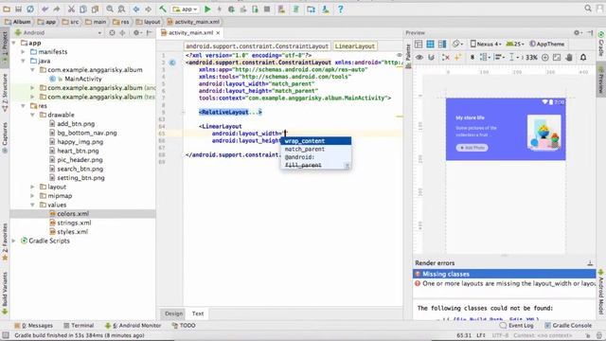Click the bell notification icon in Preview toolbar

pos(583,57)
